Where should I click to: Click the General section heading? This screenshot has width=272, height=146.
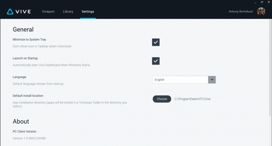click(x=23, y=29)
